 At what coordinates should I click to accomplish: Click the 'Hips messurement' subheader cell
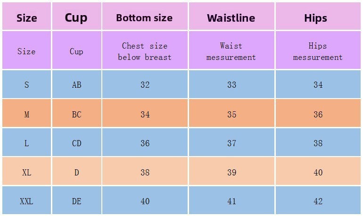317,51
